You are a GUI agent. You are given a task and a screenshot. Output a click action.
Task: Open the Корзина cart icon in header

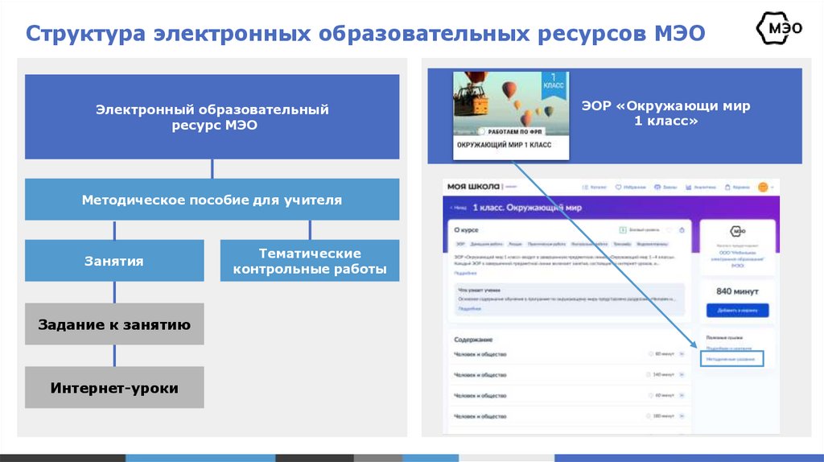pos(727,187)
